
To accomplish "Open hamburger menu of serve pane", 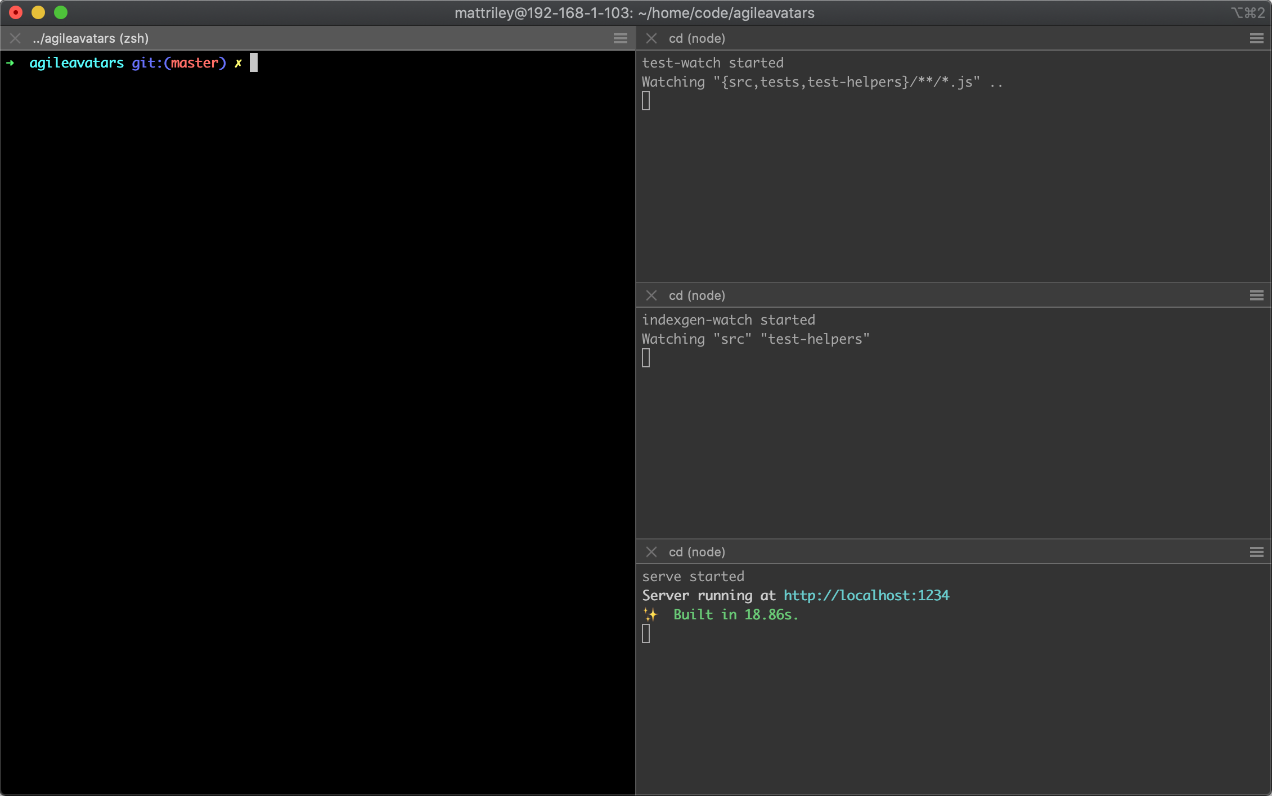I will (x=1256, y=552).
